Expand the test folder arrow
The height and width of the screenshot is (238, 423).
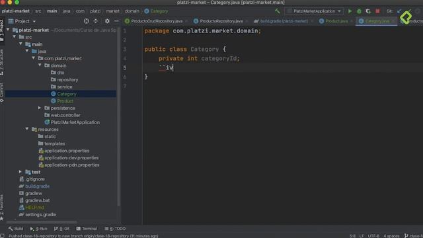20,172
